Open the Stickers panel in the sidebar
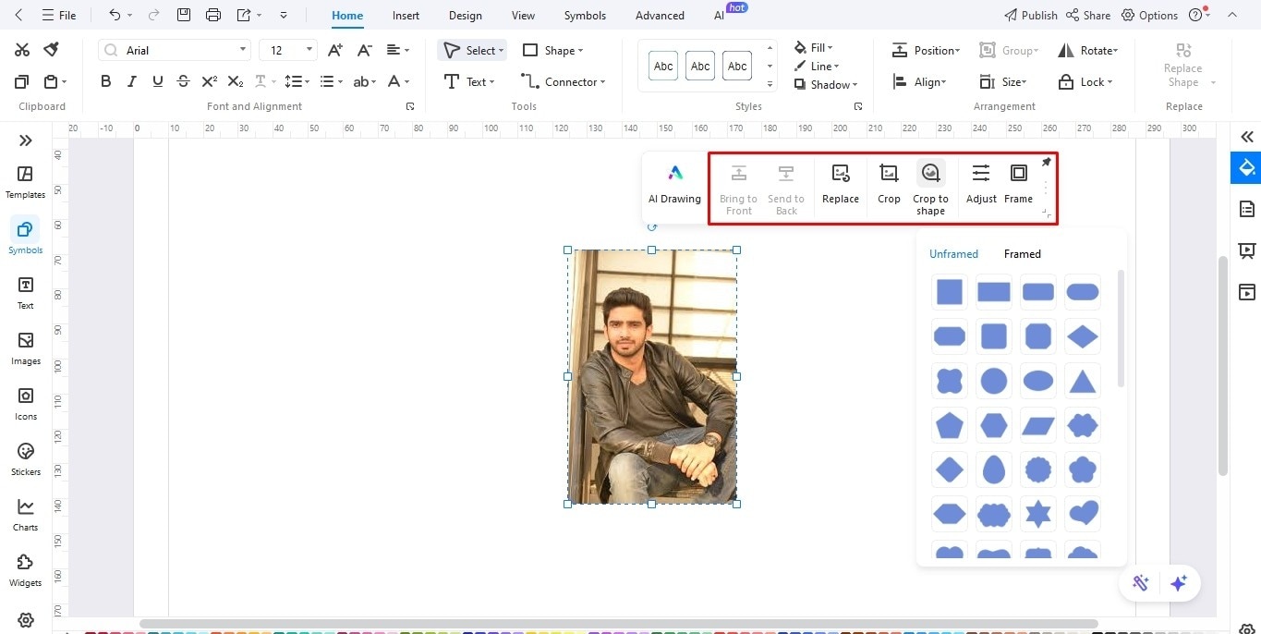Image resolution: width=1261 pixels, height=634 pixels. [x=25, y=457]
